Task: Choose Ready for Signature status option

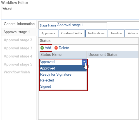Action: [63, 75]
